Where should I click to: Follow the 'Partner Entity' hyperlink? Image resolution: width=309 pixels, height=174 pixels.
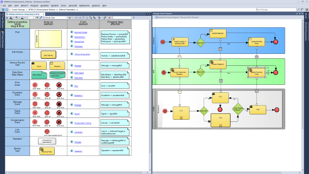(79, 37)
